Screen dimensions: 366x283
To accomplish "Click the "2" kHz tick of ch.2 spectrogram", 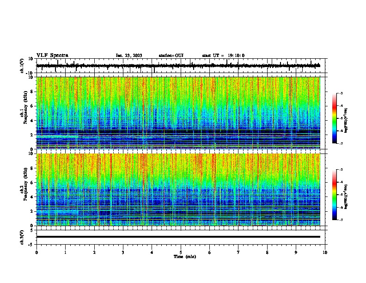I will [32, 211].
